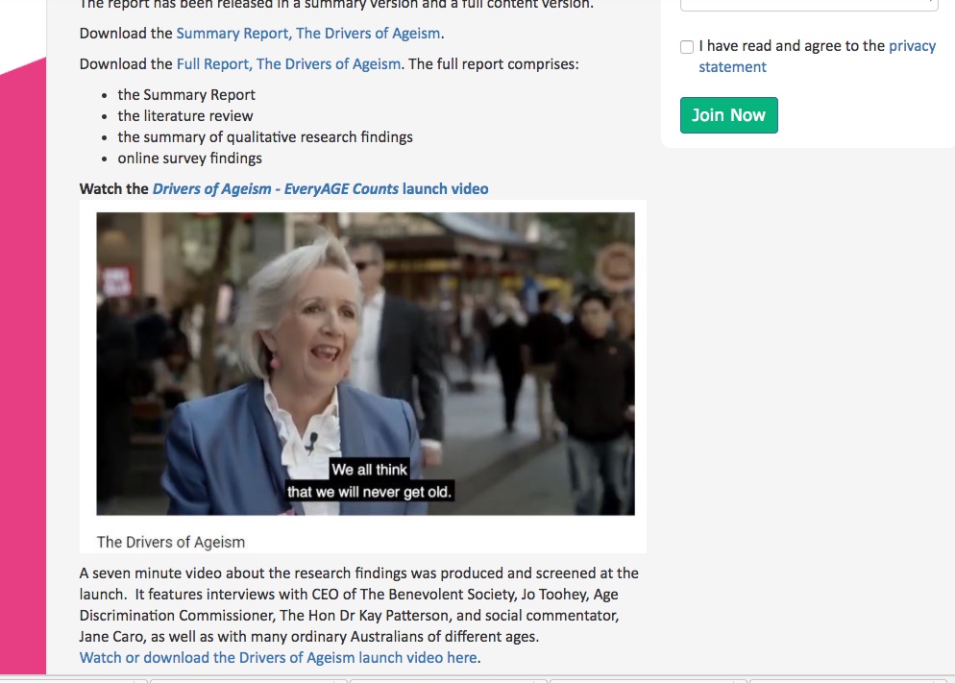The height and width of the screenshot is (683, 955).
Task: Open the Summary Report, The Drivers of Ageism link
Action: 308,34
